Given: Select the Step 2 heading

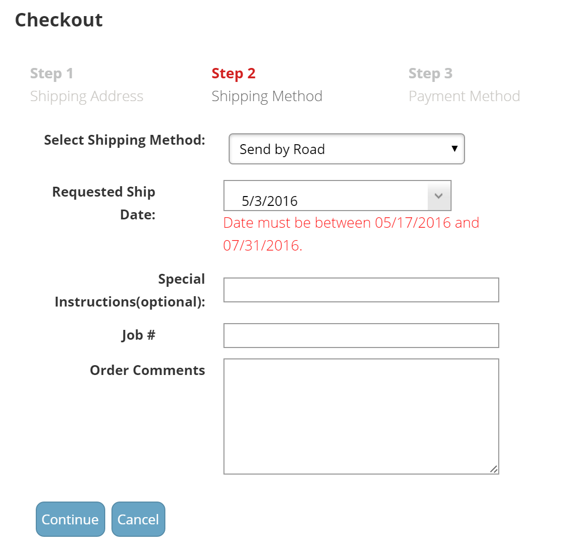Looking at the screenshot, I should point(233,74).
